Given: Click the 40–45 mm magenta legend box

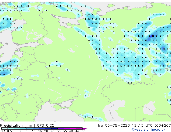Looking at the screenshot, I should (x=73, y=128).
